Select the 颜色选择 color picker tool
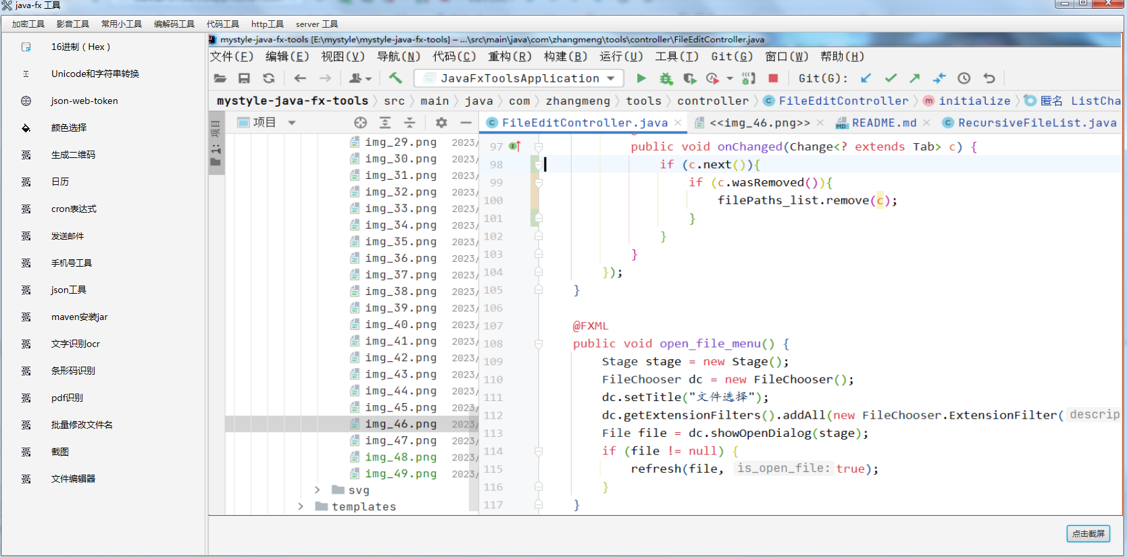Viewport: 1127px width, 557px height. tap(68, 128)
